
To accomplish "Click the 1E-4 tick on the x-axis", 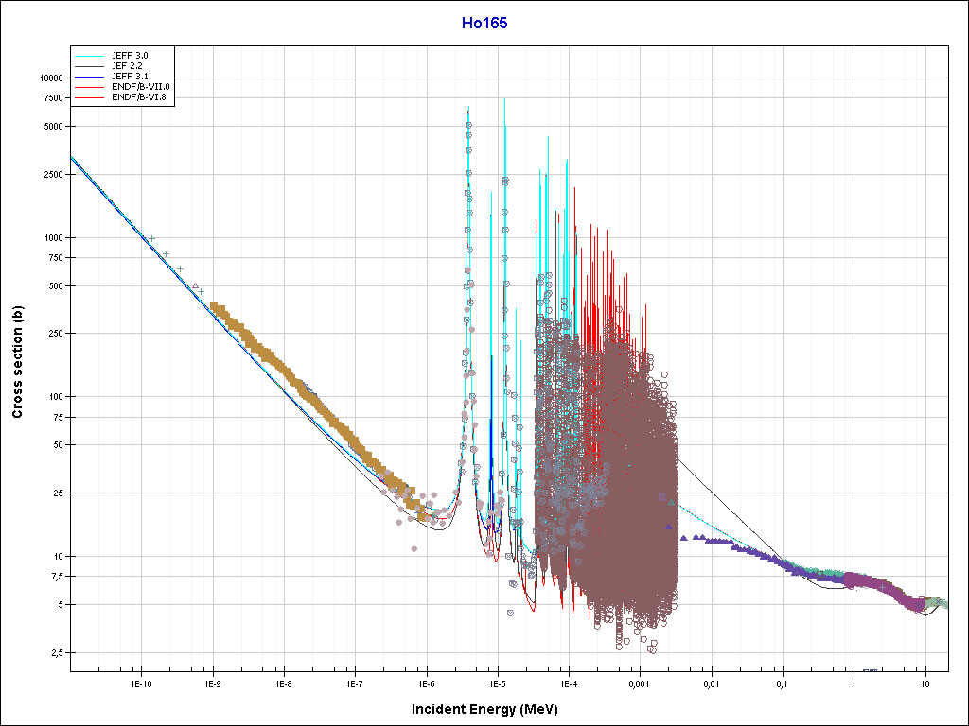I will (x=568, y=683).
